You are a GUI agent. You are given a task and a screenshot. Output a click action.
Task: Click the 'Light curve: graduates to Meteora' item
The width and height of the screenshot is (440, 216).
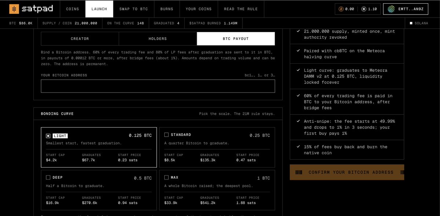tap(347, 76)
